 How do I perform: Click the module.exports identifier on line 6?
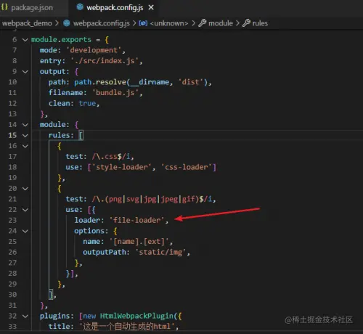(61, 39)
